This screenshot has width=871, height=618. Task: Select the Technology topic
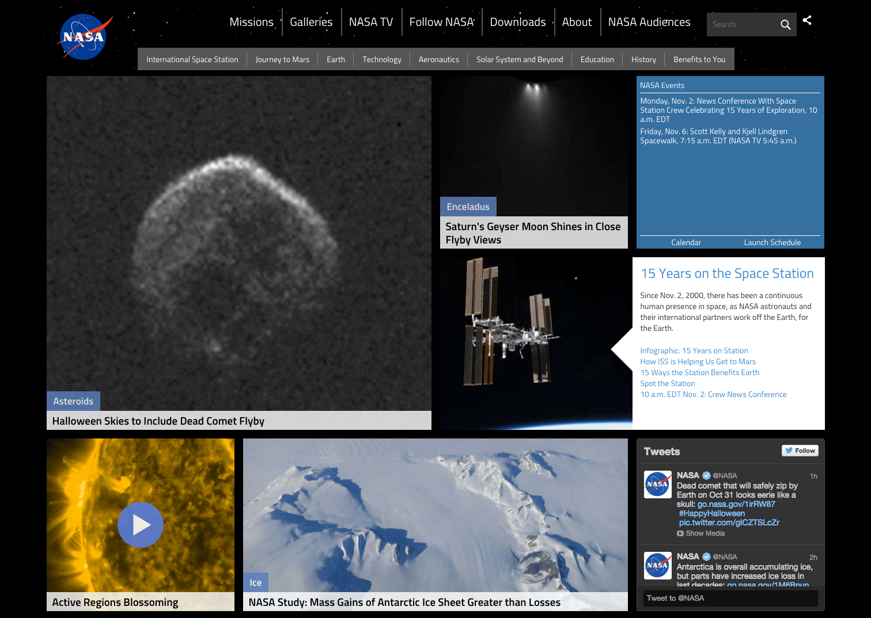tap(382, 59)
